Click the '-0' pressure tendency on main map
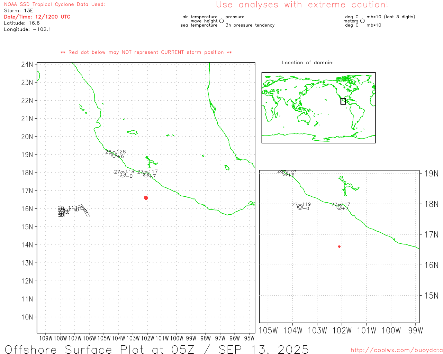This screenshot has height=354, width=443. [x=129, y=176]
